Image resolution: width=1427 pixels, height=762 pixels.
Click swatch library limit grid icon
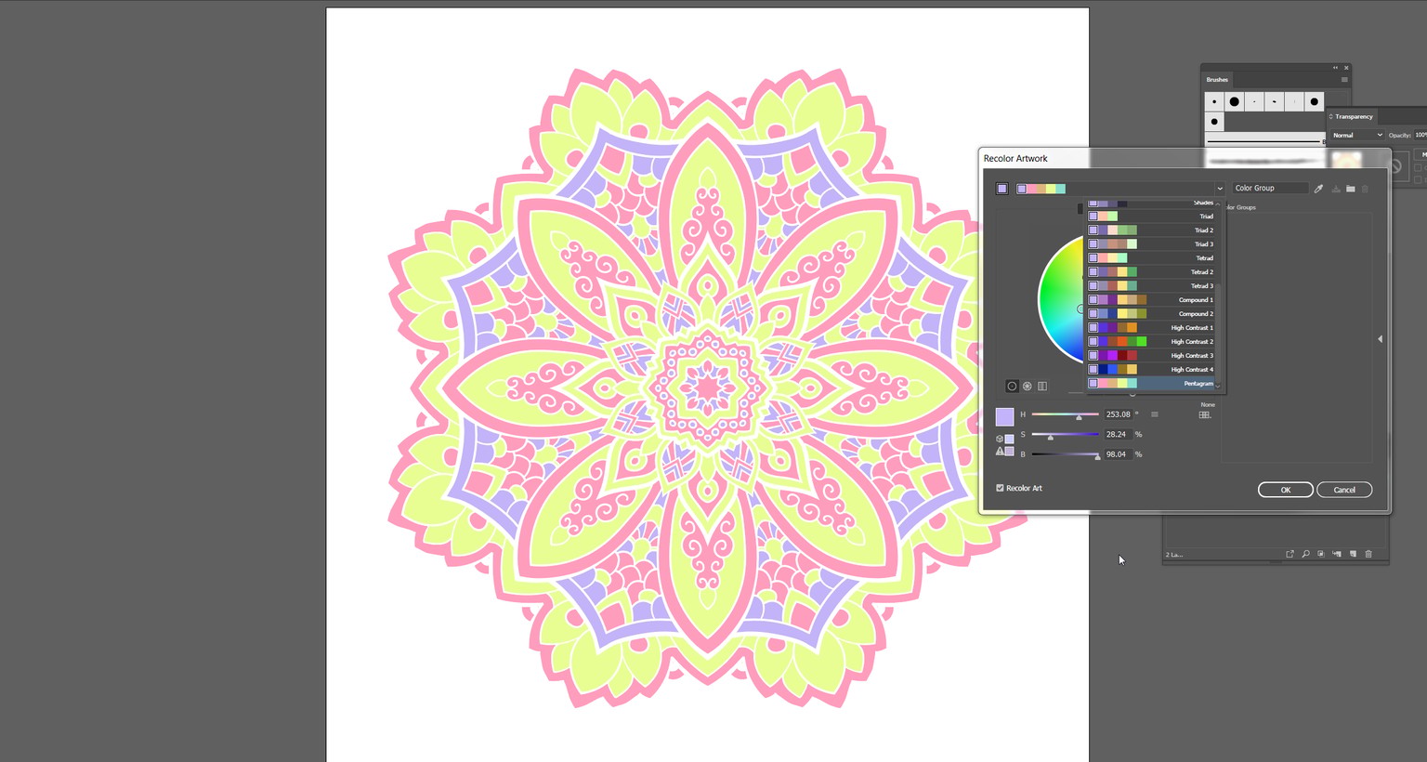pyautogui.click(x=1205, y=414)
